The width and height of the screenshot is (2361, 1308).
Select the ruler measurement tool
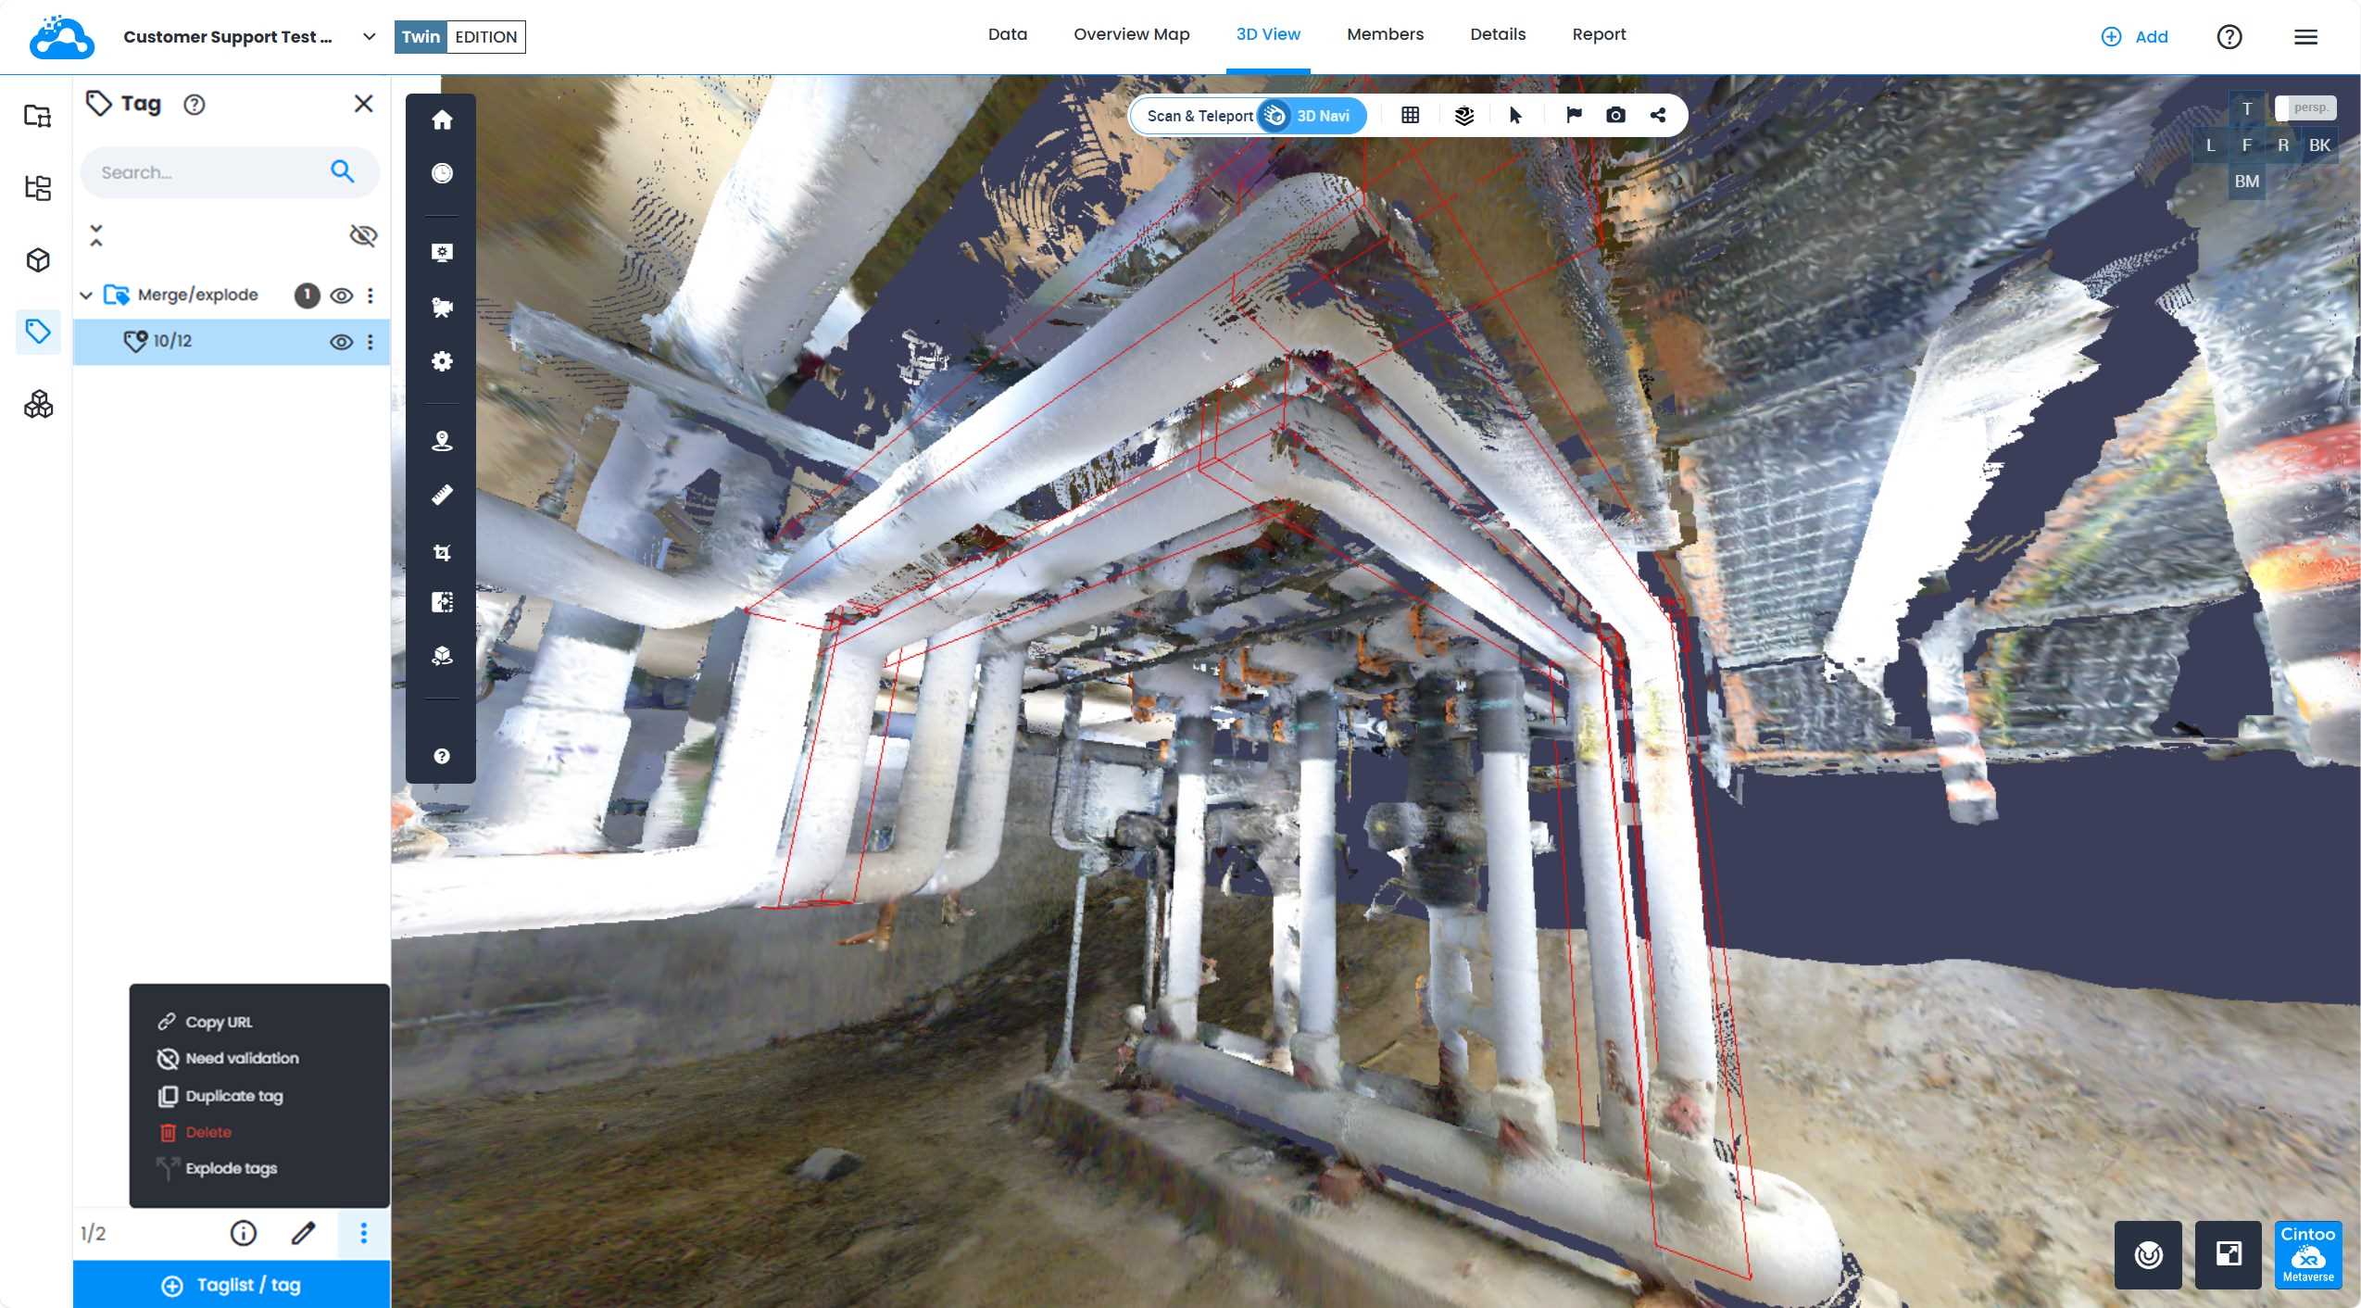[x=442, y=496]
